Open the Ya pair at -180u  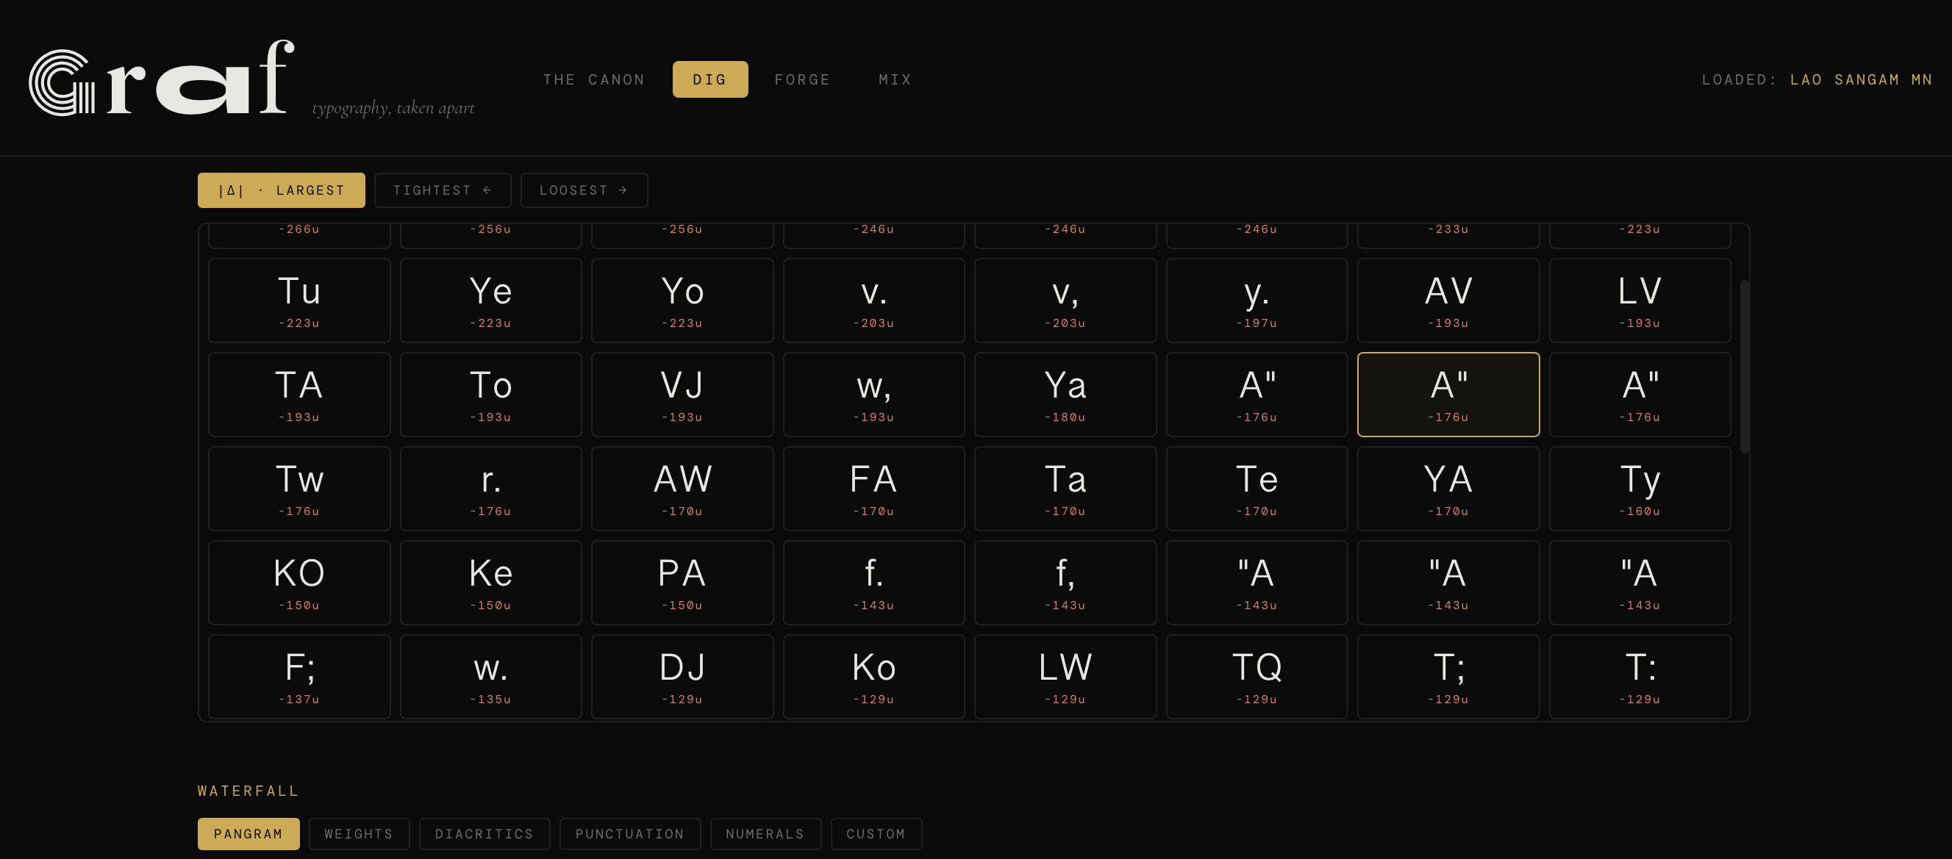[1065, 395]
